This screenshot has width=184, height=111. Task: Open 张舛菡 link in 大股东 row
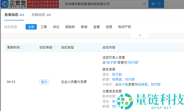pos(143,84)
